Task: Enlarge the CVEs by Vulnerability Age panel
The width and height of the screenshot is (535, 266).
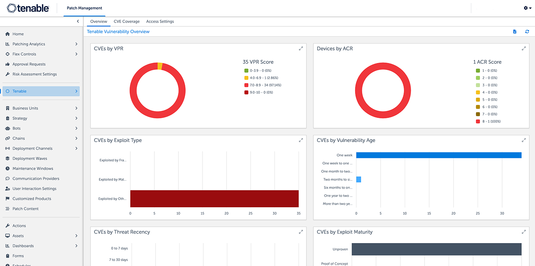Action: point(524,140)
